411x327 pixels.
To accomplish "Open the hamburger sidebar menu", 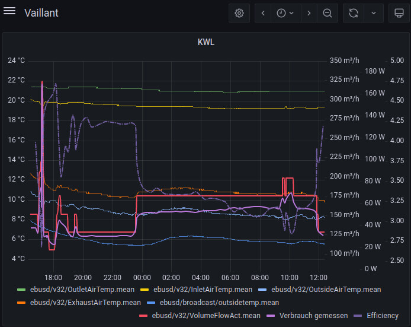I will coord(9,12).
